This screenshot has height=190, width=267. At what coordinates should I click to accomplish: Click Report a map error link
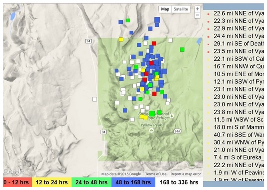pos(185,174)
